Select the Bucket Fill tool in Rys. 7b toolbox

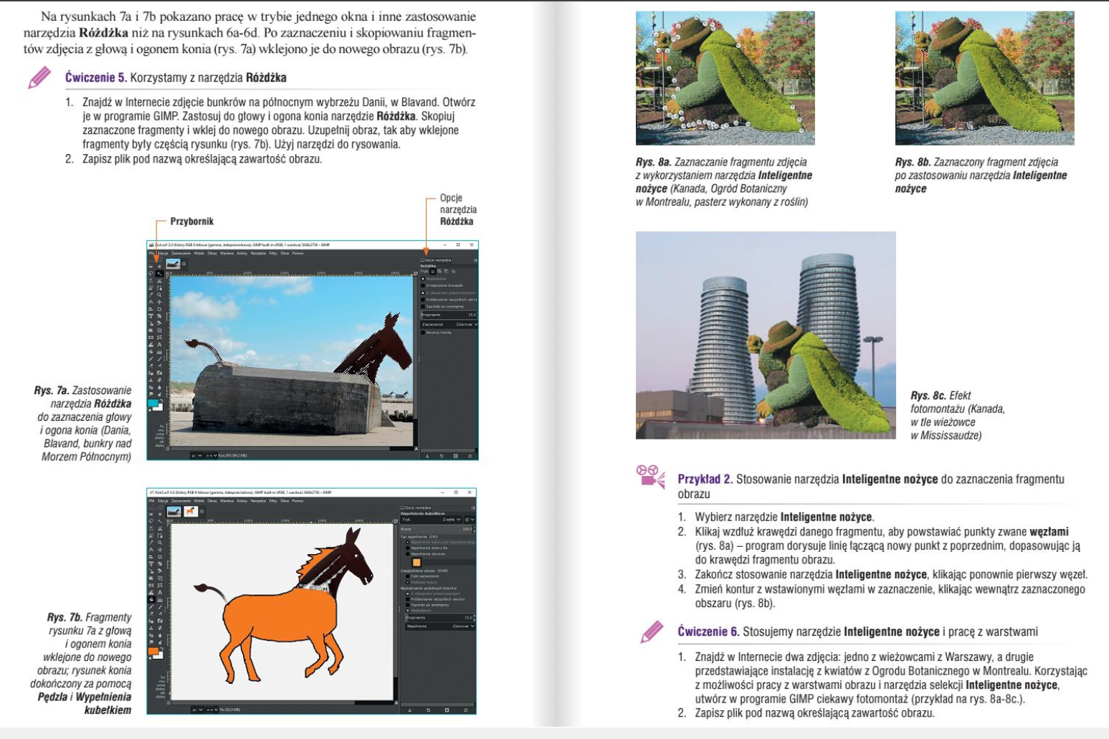[x=151, y=599]
